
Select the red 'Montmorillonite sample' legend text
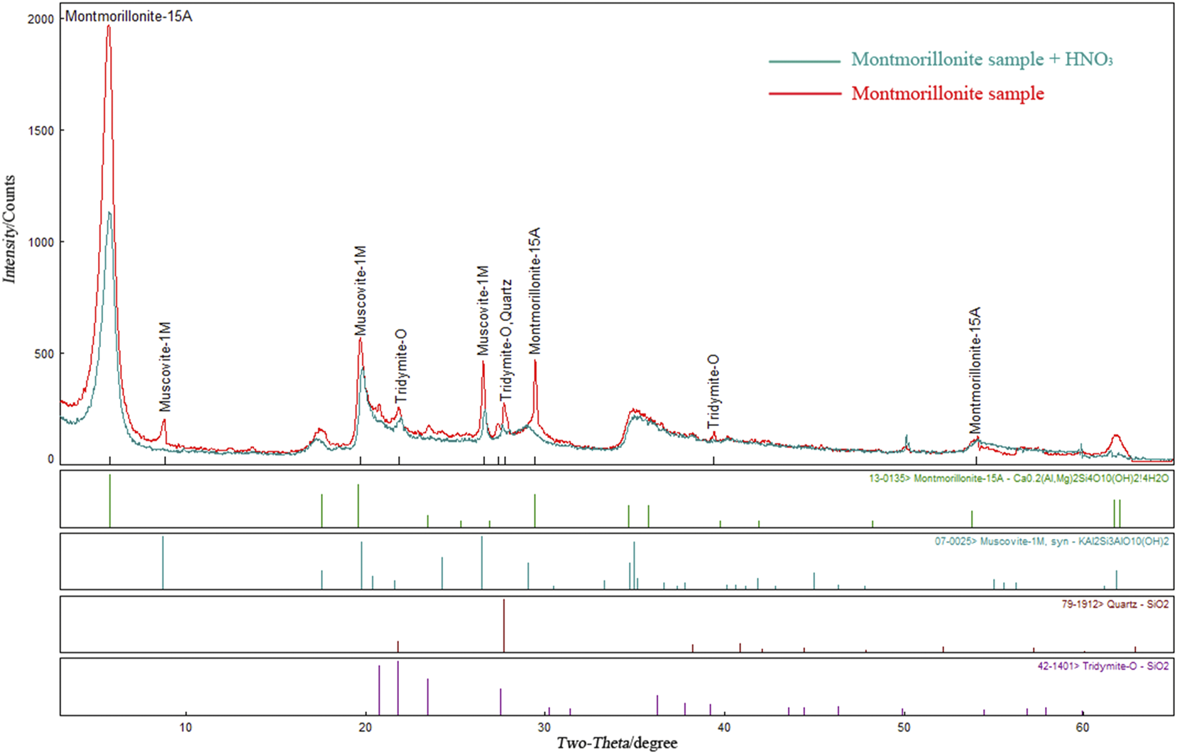coord(948,94)
